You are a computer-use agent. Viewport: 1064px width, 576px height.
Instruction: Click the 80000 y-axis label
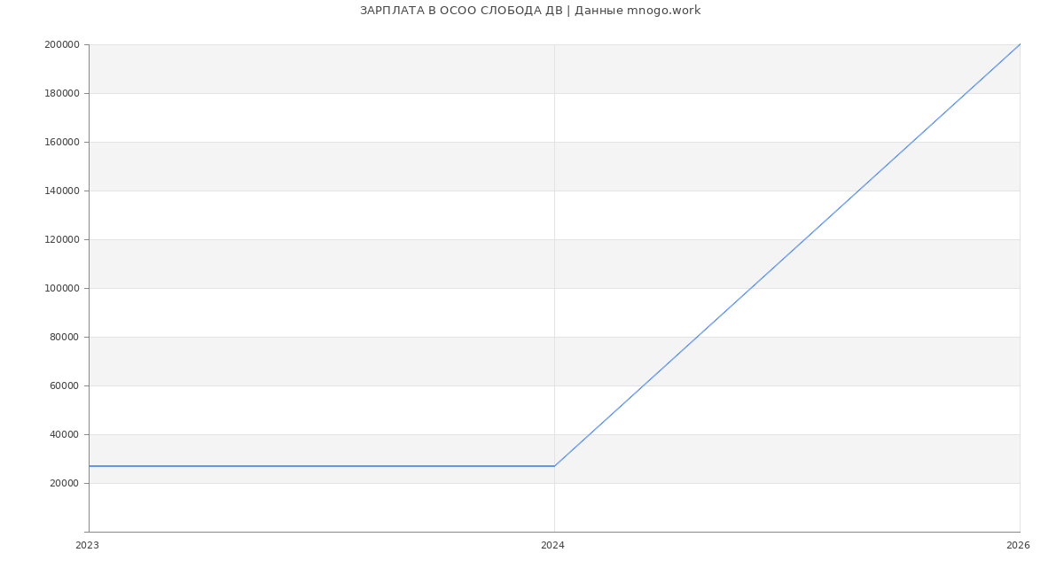tap(65, 338)
